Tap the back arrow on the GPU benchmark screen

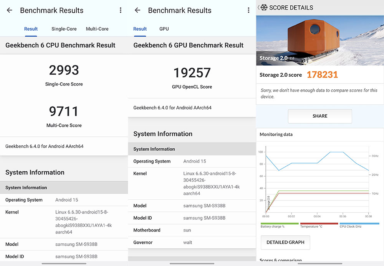pos(137,10)
